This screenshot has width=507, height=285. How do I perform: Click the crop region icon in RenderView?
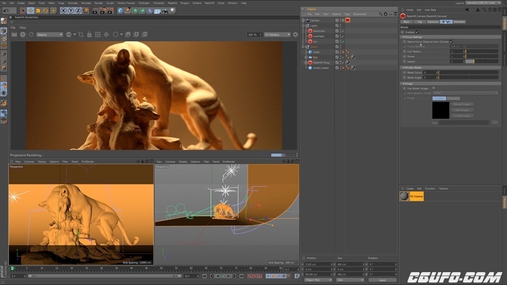click(81, 35)
